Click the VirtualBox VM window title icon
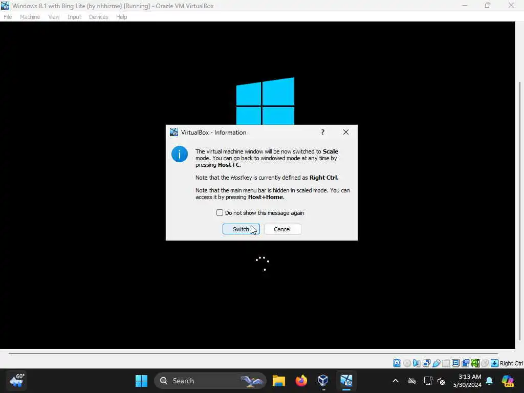Image resolution: width=524 pixels, height=393 pixels. pos(5,6)
